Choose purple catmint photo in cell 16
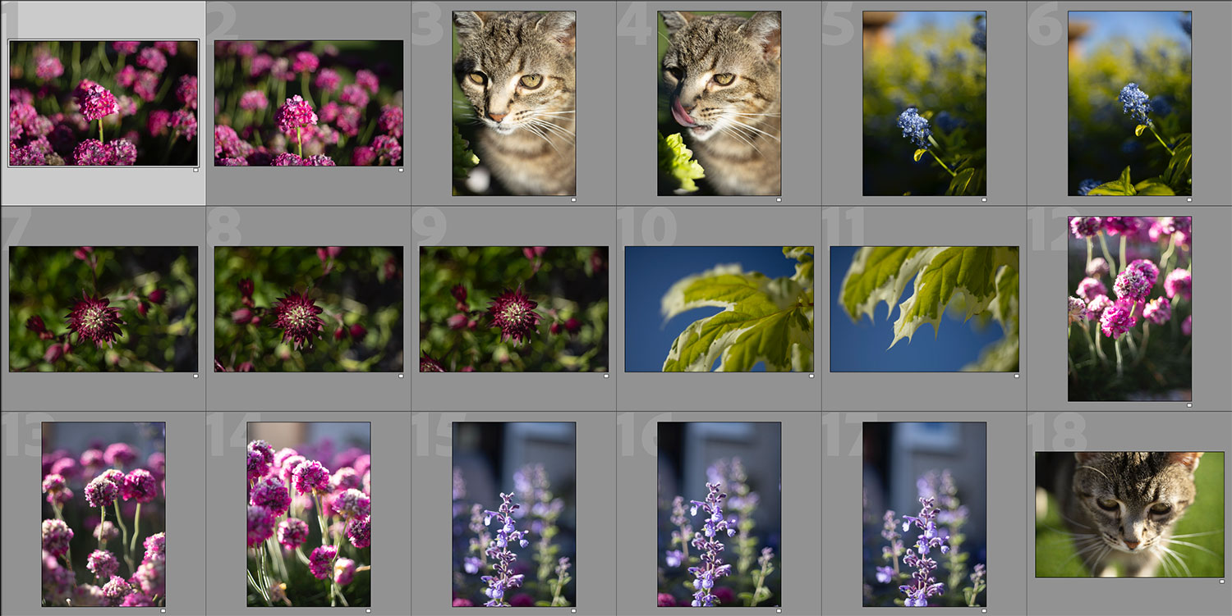The image size is (1232, 616). click(x=719, y=514)
